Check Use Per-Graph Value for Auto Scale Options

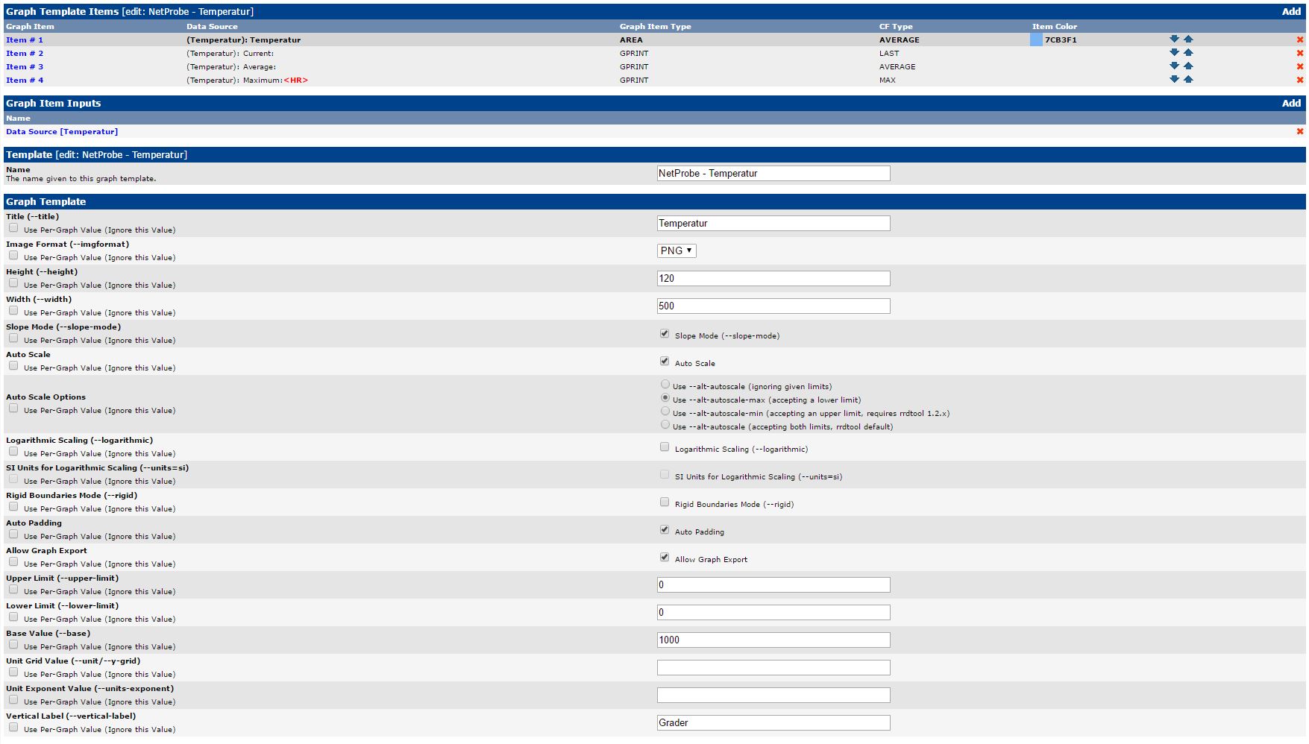point(13,409)
